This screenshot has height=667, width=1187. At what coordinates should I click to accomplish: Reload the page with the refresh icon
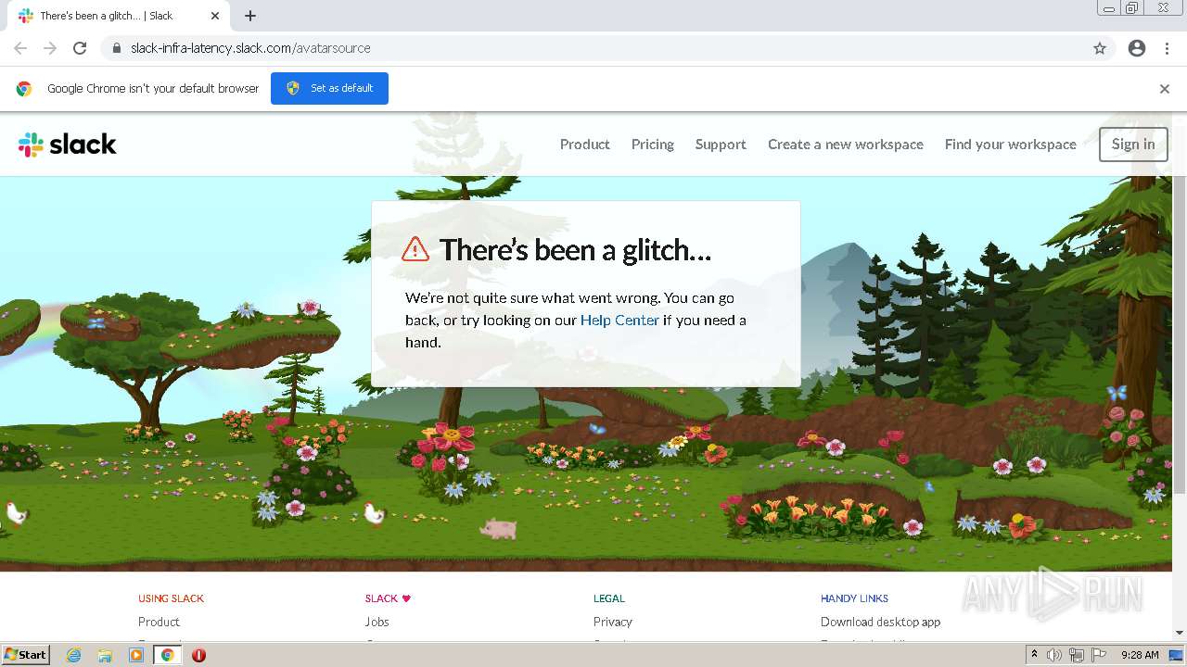pos(80,48)
